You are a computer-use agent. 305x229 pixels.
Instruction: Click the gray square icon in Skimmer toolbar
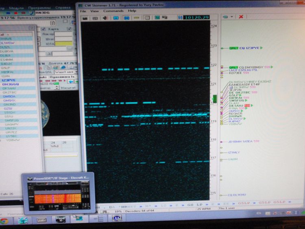147,18
